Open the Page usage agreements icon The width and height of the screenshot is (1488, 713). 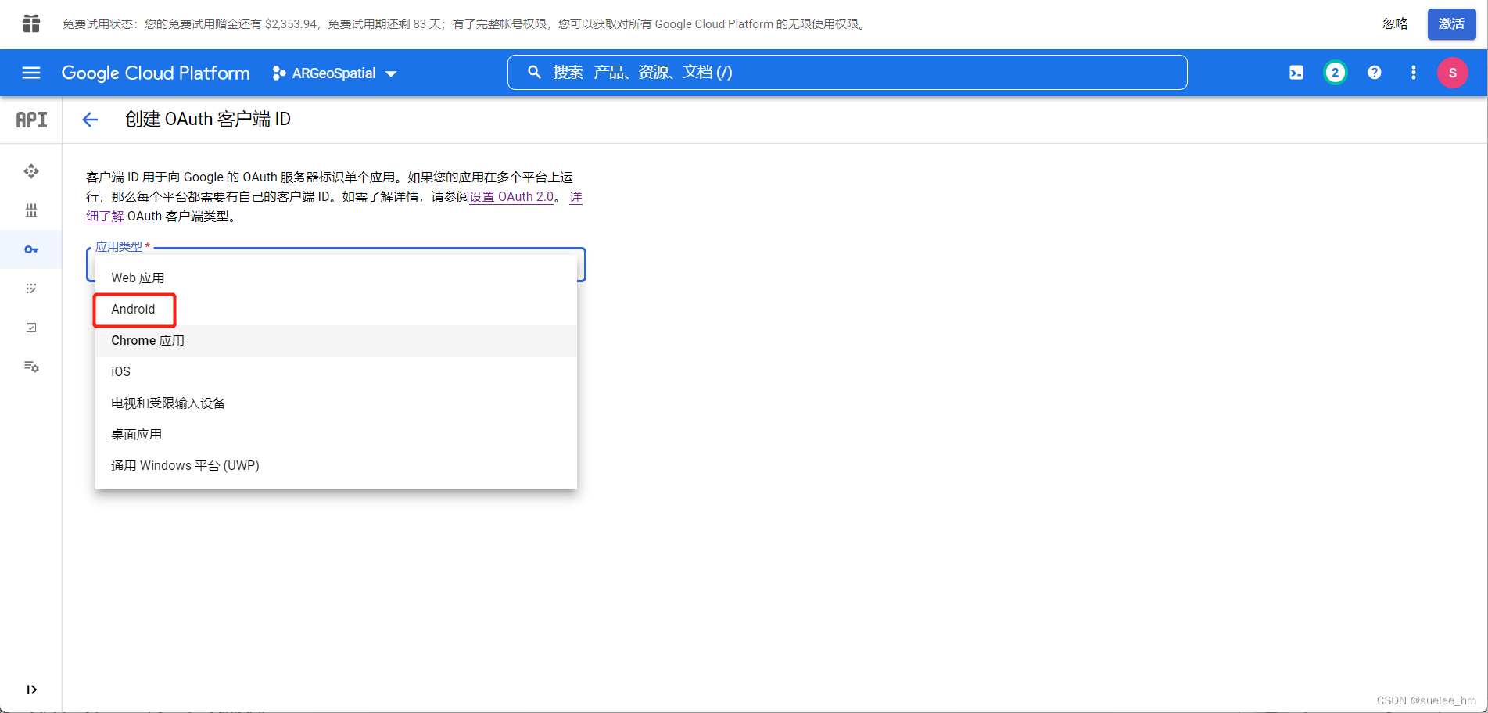click(31, 367)
